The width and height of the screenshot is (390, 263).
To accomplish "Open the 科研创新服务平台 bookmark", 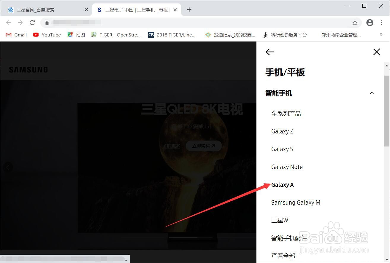I will (285, 35).
